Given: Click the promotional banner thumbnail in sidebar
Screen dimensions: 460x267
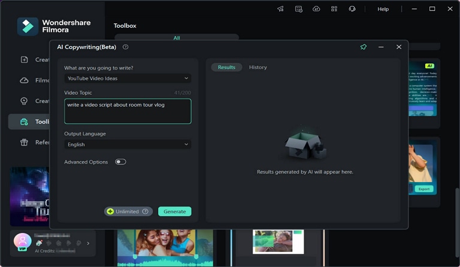Looking at the screenshot, I should [29, 196].
